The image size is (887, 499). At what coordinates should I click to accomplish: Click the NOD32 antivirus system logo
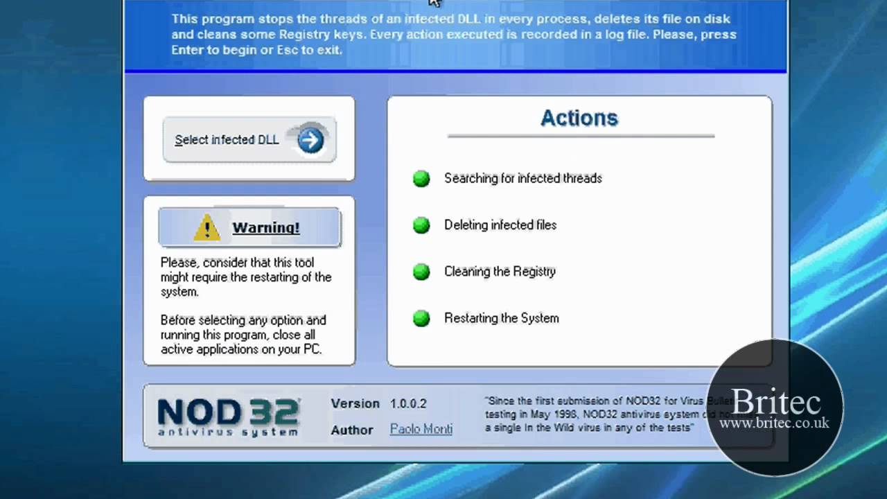tap(228, 417)
